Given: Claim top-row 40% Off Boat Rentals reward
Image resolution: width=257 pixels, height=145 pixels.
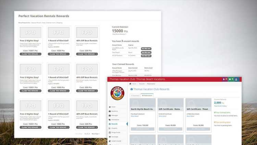Looking at the screenshot, I should (87, 54).
